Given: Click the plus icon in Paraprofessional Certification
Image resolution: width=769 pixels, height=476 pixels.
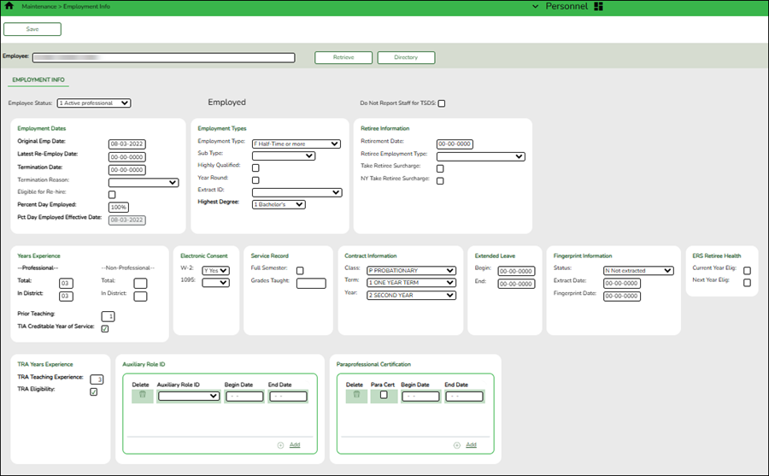Looking at the screenshot, I should tap(456, 445).
